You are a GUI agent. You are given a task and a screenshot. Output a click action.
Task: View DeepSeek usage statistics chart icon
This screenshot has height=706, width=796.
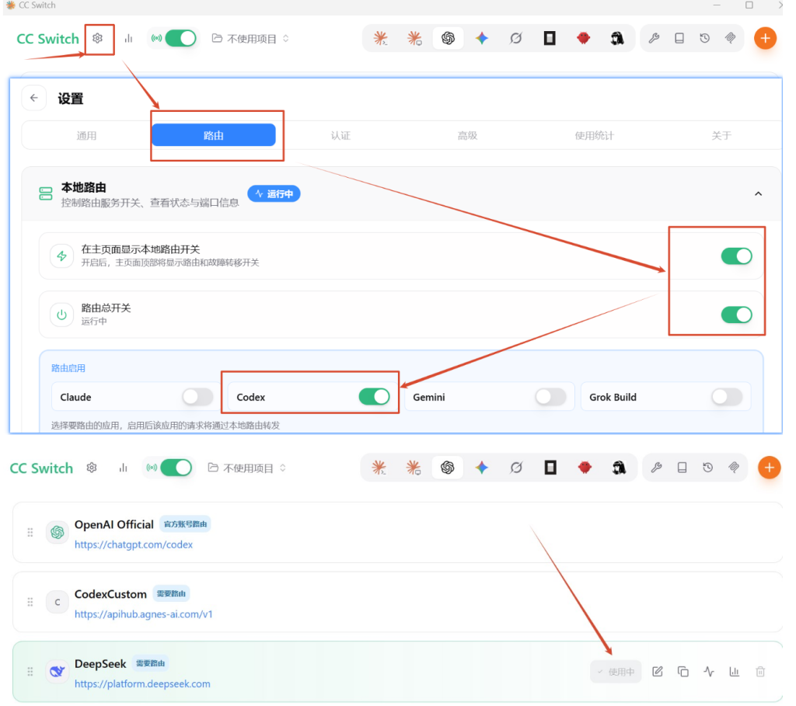click(735, 672)
